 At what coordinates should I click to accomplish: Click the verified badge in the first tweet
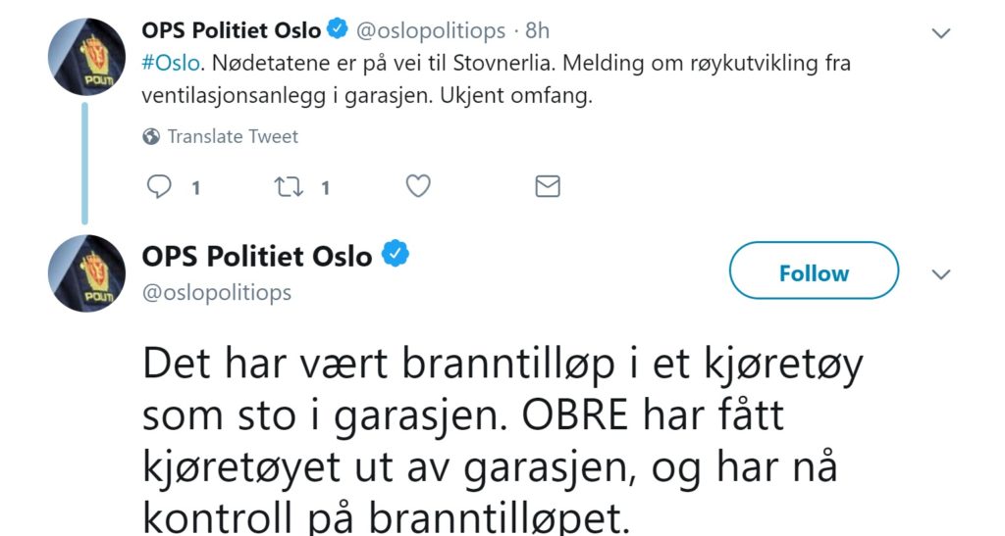pos(336,31)
